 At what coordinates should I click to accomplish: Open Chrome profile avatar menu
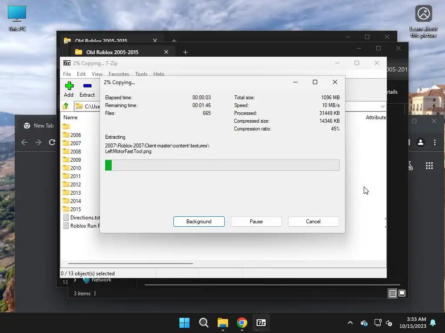coord(421,142)
